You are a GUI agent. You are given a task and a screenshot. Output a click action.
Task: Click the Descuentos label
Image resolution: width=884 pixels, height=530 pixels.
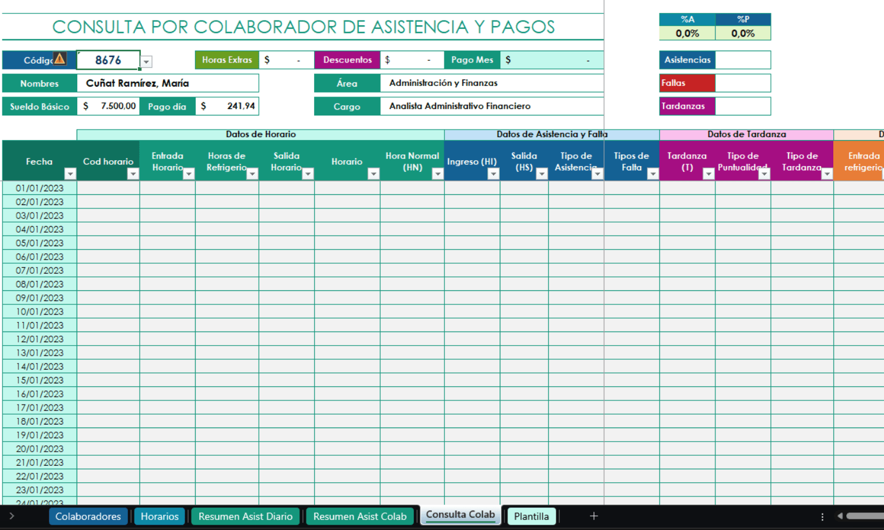[347, 60]
